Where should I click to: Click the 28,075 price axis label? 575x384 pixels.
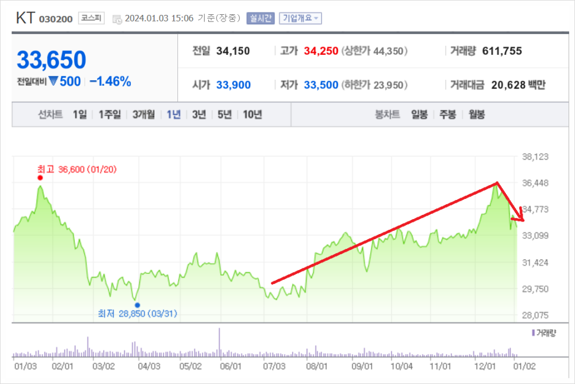[535, 315]
